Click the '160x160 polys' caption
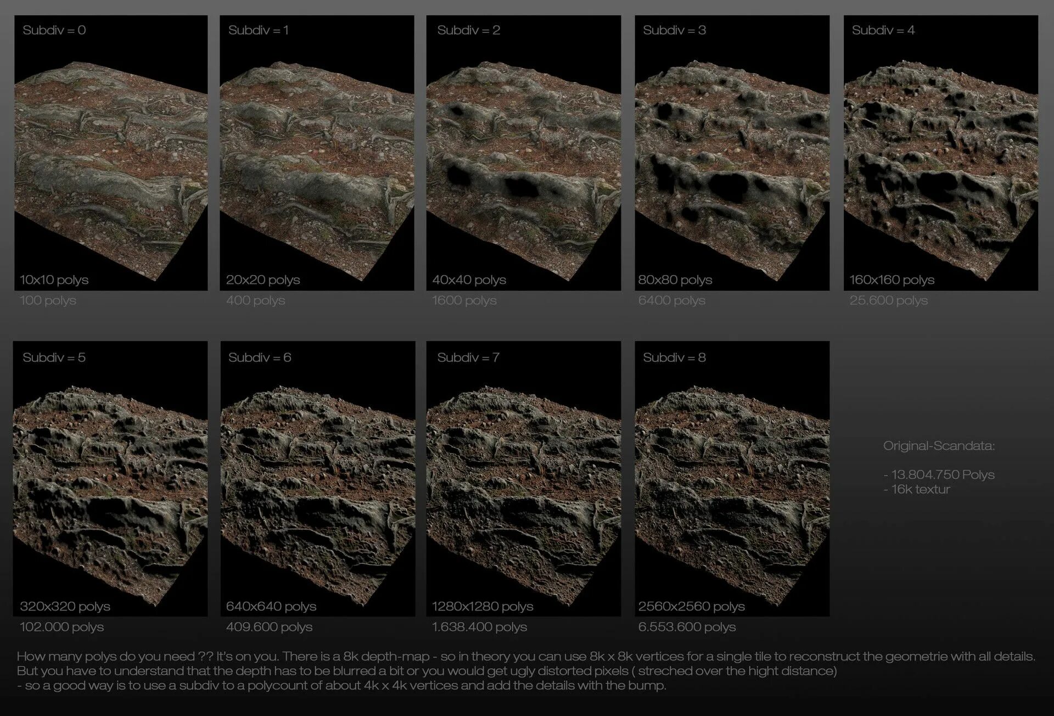 point(892,280)
